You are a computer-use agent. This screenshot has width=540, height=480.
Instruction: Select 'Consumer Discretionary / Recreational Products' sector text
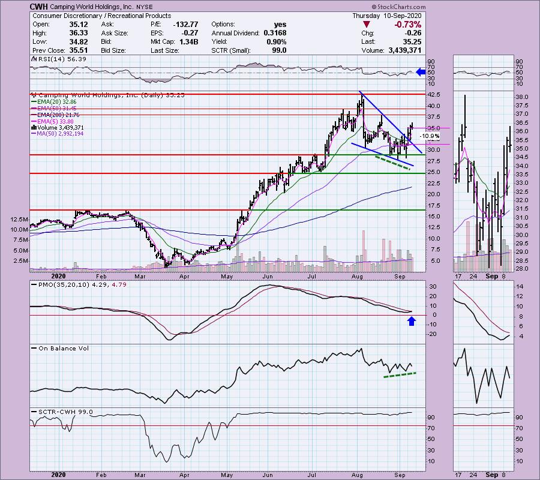[x=101, y=16]
